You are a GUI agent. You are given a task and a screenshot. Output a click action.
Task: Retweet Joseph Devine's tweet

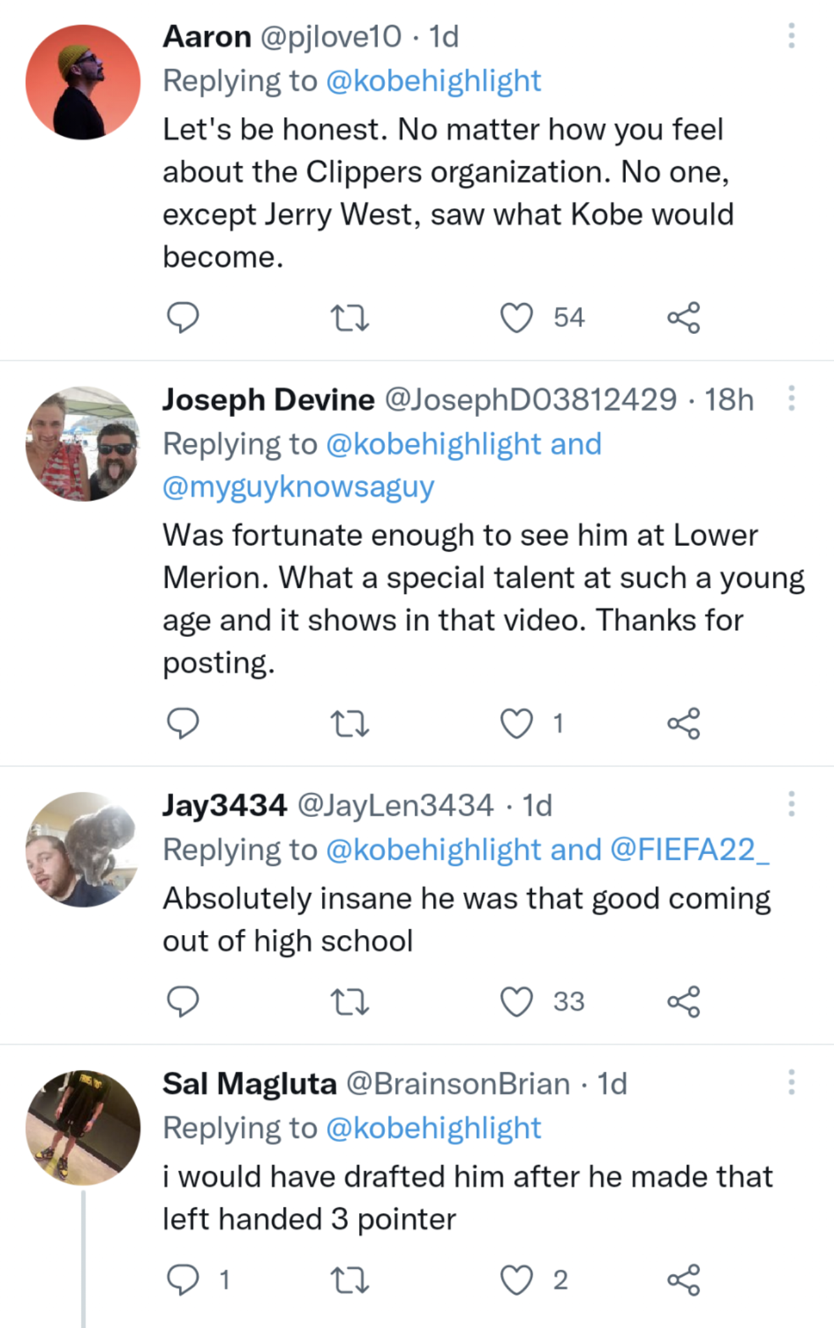tap(350, 724)
